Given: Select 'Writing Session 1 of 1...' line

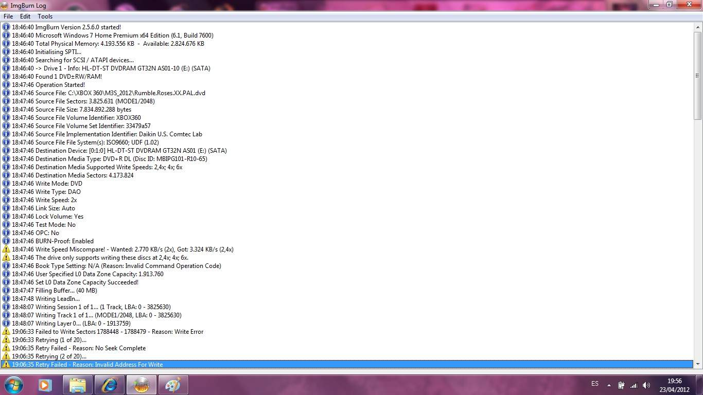Looking at the screenshot, I should 347,307.
